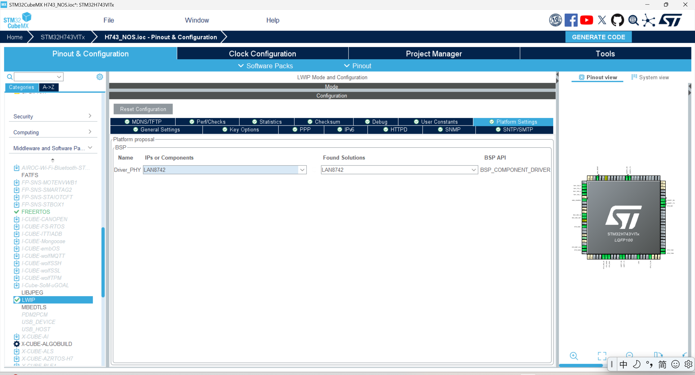The height and width of the screenshot is (375, 695).
Task: Click the network star icon in header
Action: pyautogui.click(x=649, y=20)
